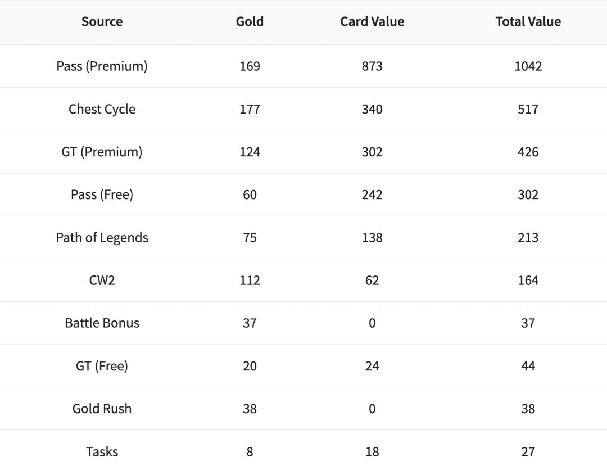607x466 pixels.
Task: Select the Pass (Premium) row label
Action: 102,66
